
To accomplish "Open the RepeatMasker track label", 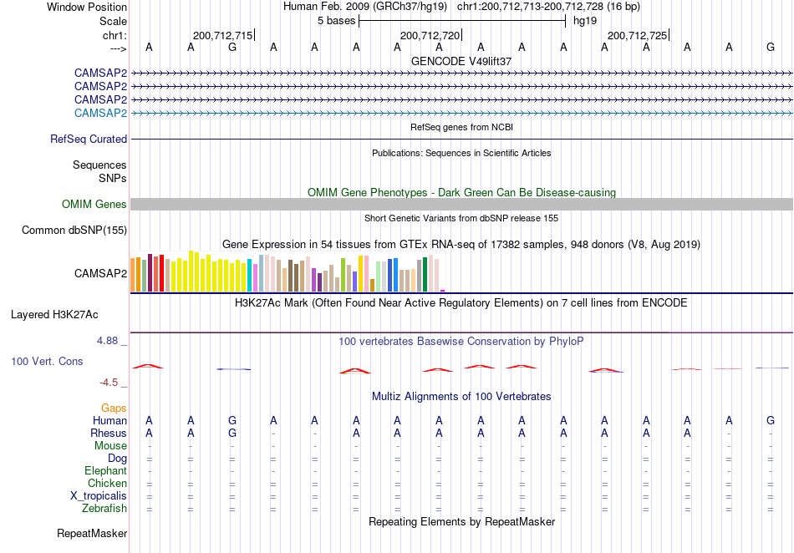I will click(x=92, y=533).
